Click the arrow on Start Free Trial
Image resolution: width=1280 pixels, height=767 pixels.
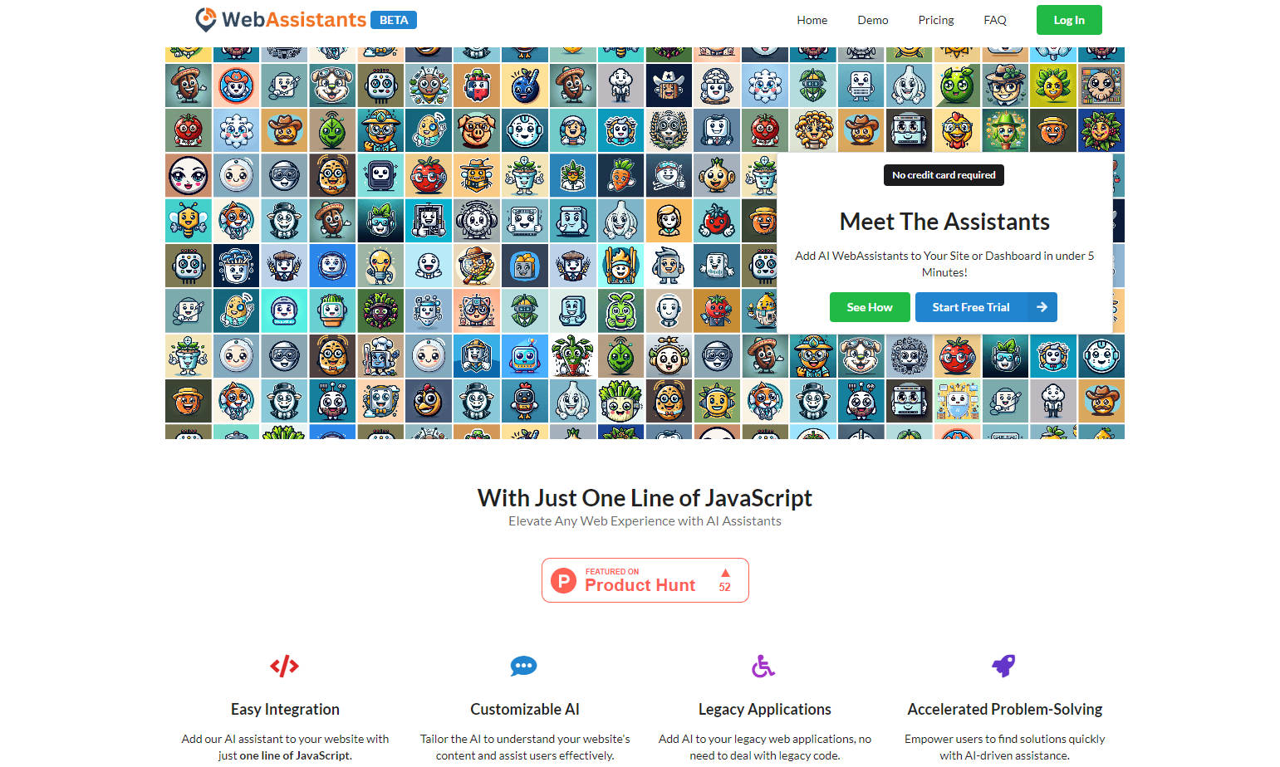coord(1042,307)
